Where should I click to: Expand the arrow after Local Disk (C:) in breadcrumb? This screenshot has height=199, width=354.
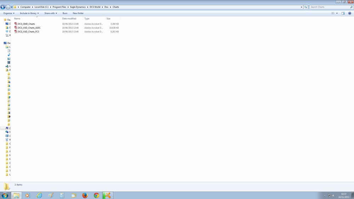[51, 7]
